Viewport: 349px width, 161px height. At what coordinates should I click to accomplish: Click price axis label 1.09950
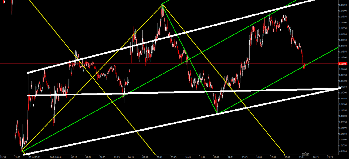[x=343, y=122]
